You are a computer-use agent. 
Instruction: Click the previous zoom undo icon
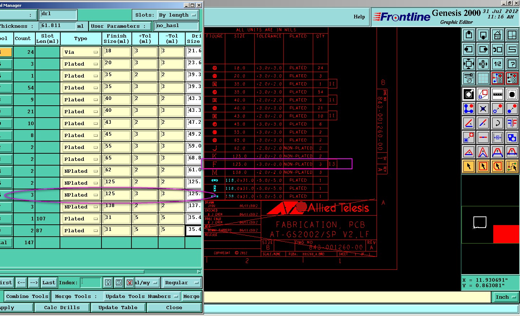click(498, 49)
